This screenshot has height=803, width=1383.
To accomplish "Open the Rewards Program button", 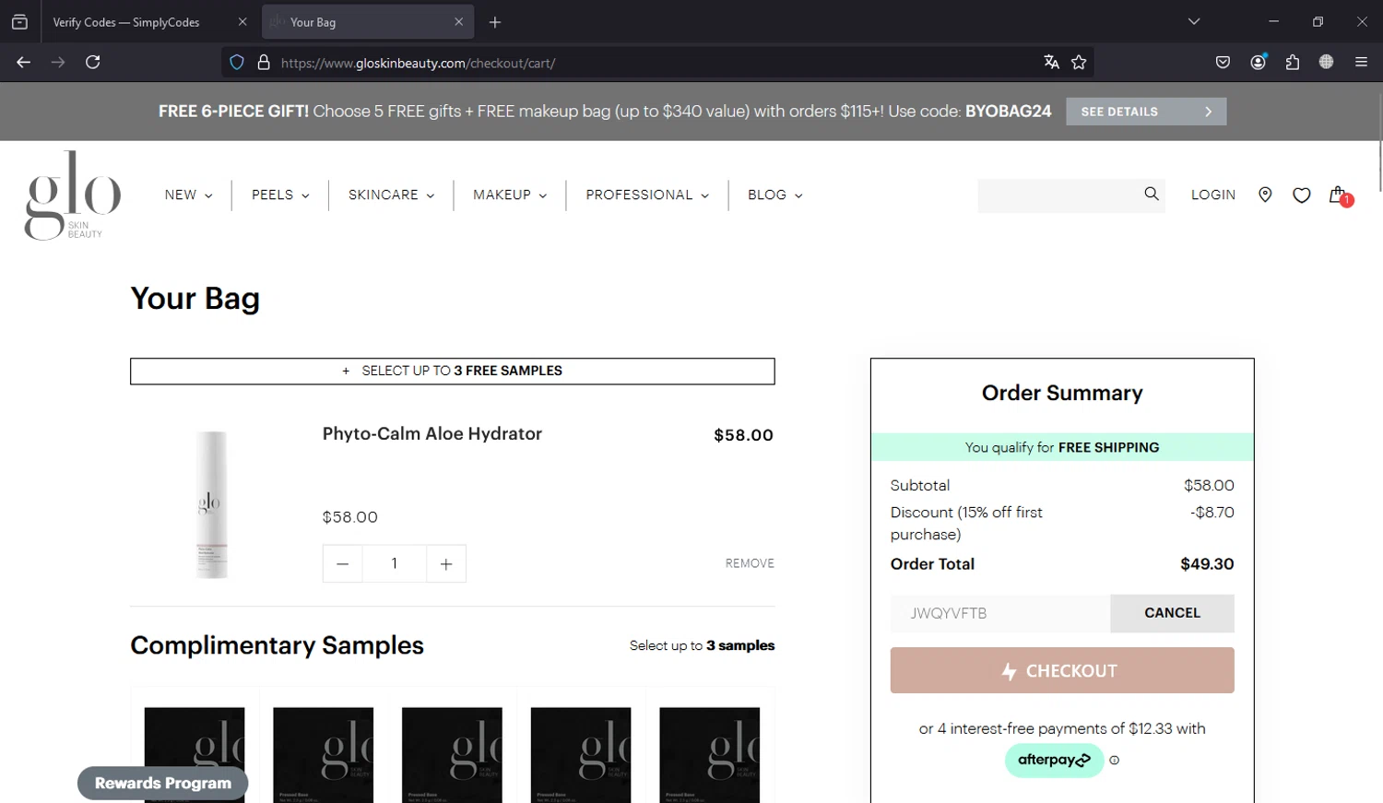I will (163, 784).
